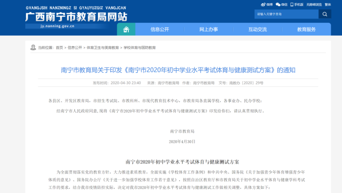The image size is (342, 193).
Task: Open the 信息公开 menu
Action: point(160,29)
